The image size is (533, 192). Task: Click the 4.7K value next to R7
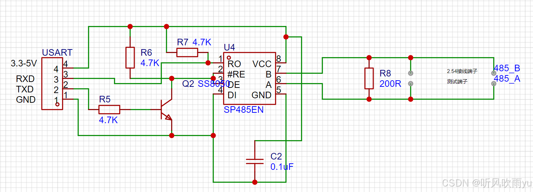click(202, 43)
